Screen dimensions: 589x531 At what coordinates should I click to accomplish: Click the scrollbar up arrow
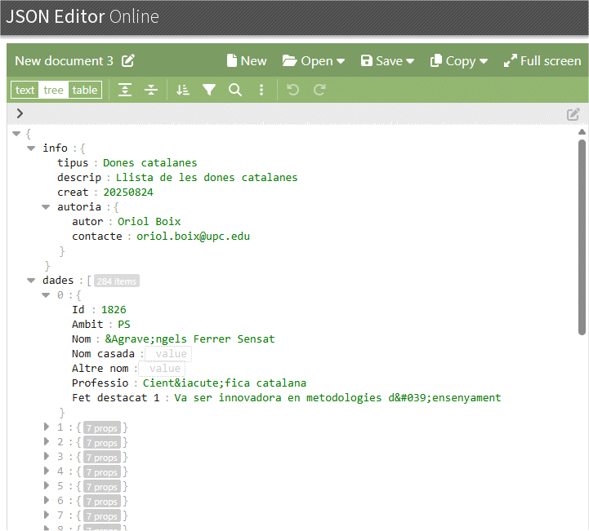(582, 131)
